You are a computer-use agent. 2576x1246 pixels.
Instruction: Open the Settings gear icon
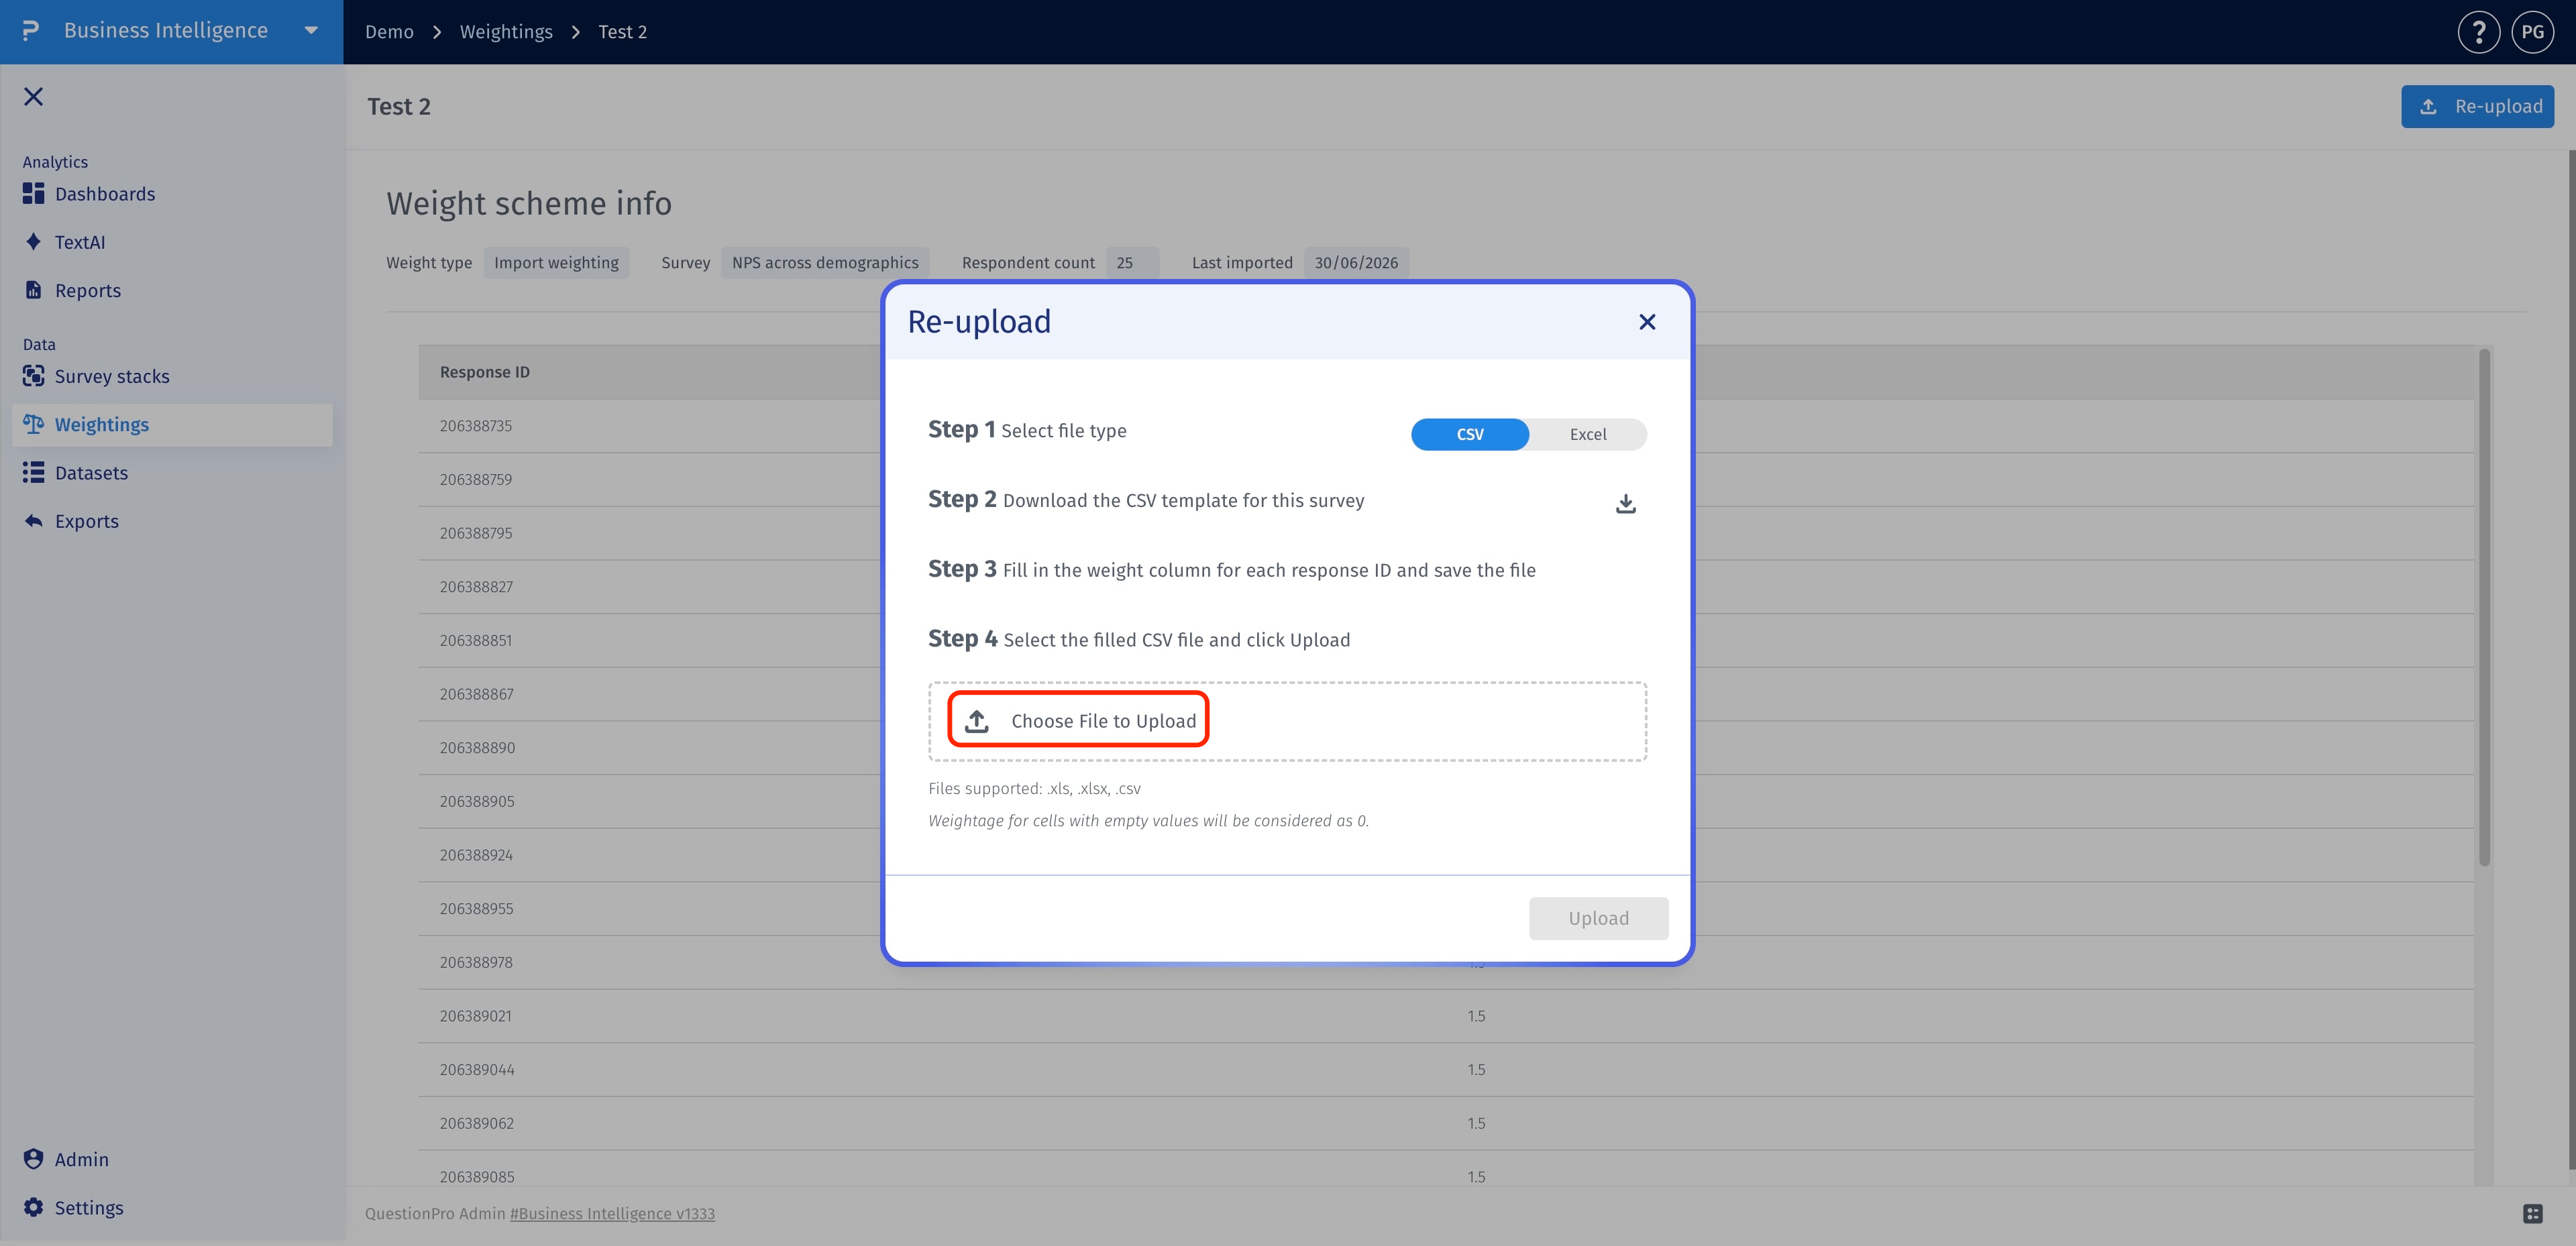click(33, 1207)
